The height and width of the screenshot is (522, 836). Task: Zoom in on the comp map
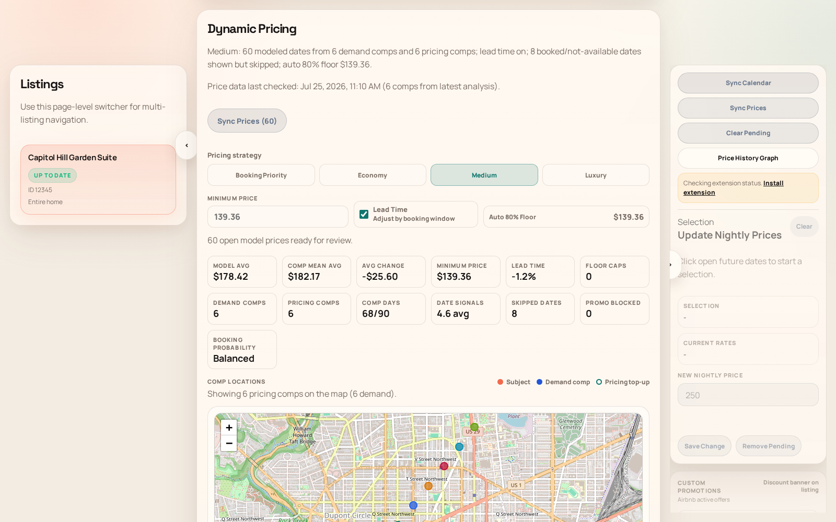[x=229, y=428]
